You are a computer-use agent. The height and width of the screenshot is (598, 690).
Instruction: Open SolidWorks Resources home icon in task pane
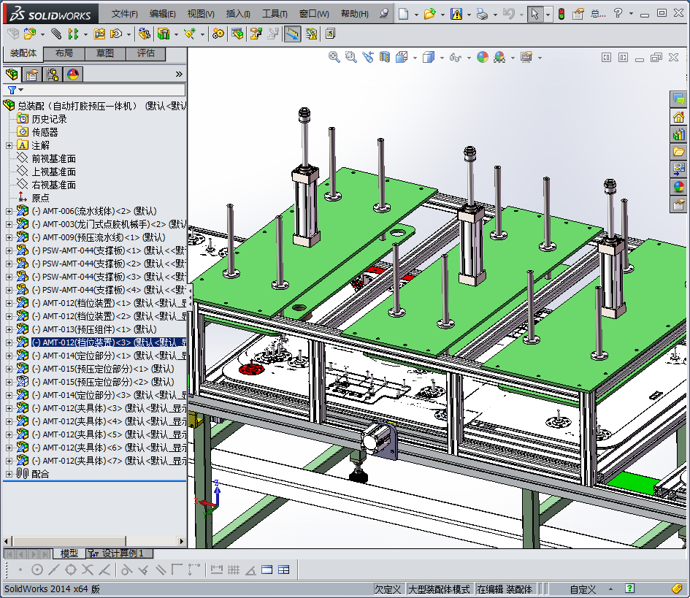678,117
